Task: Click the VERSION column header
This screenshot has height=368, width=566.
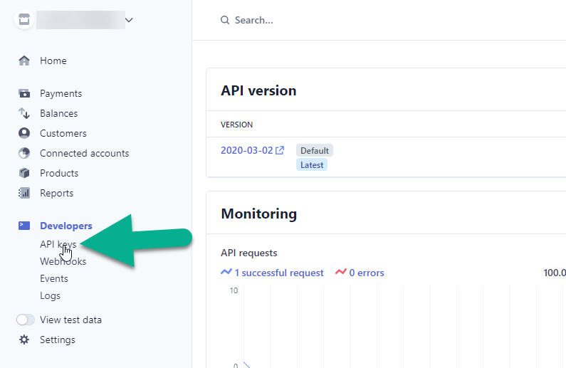Action: coord(237,125)
